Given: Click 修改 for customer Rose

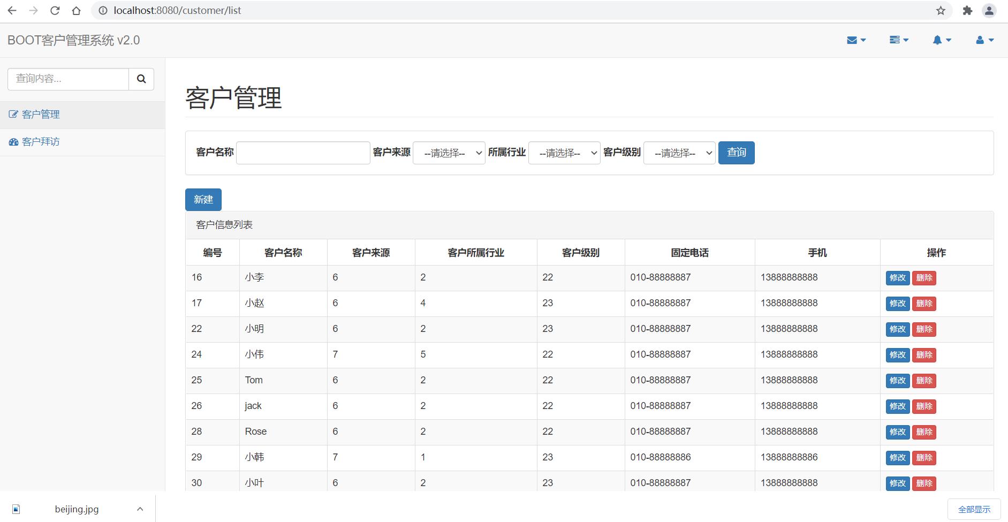Looking at the screenshot, I should 898,432.
